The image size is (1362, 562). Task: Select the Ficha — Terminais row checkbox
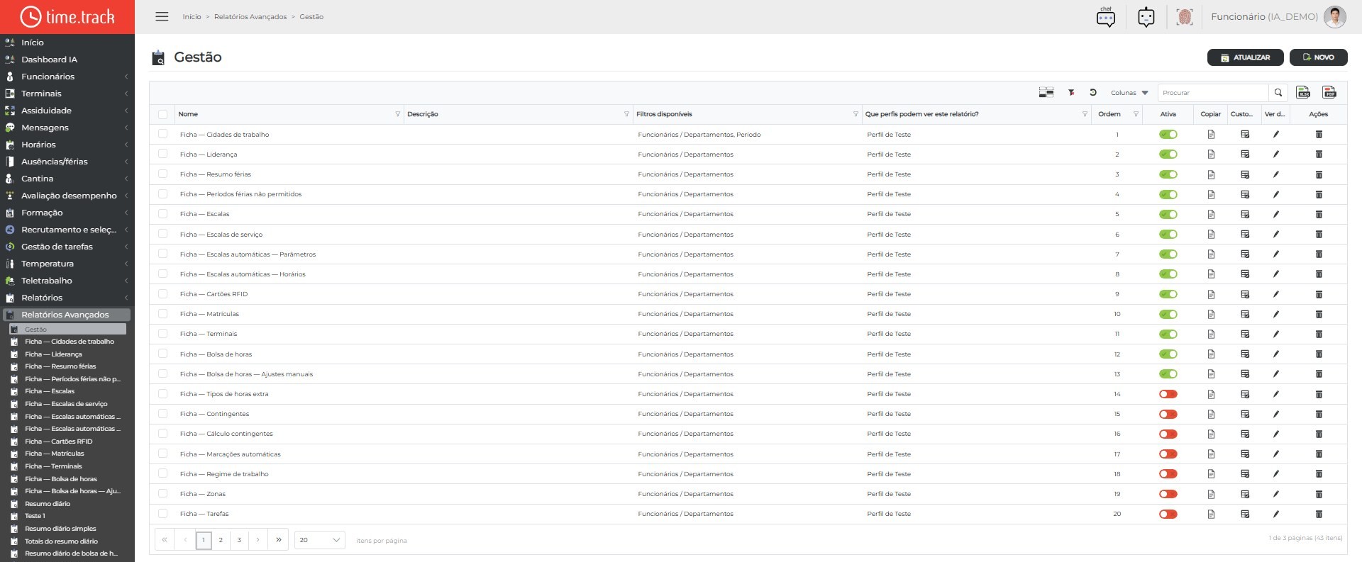point(163,334)
